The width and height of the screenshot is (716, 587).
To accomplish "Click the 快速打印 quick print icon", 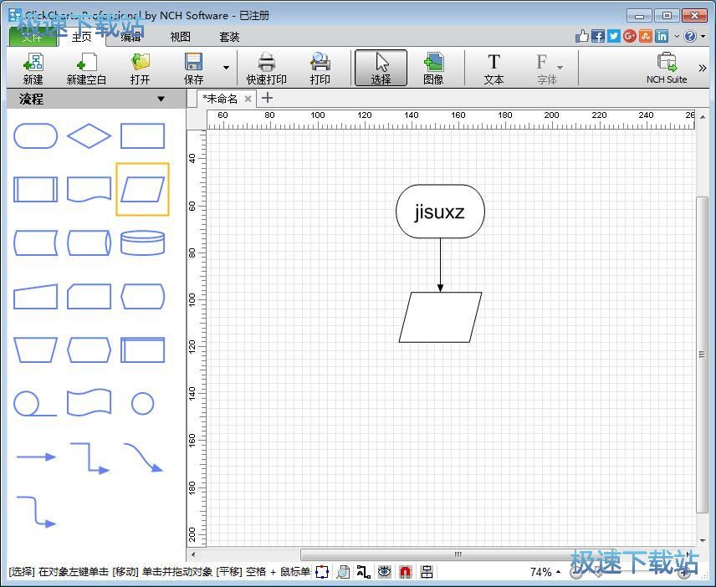I will pyautogui.click(x=266, y=68).
